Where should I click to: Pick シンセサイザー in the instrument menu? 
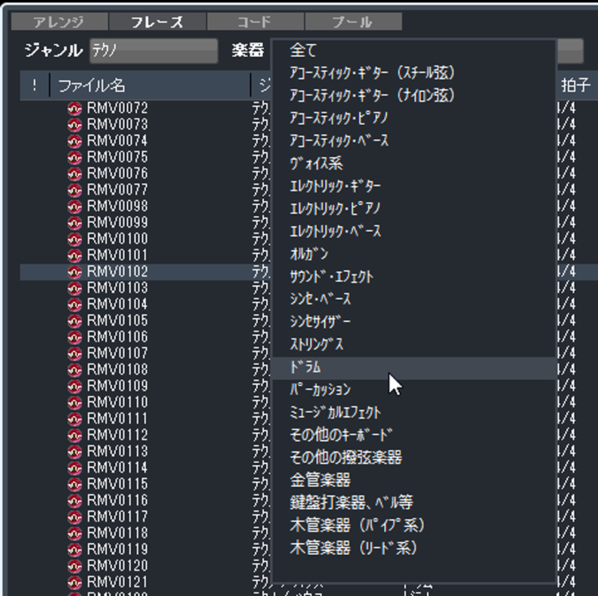click(414, 322)
